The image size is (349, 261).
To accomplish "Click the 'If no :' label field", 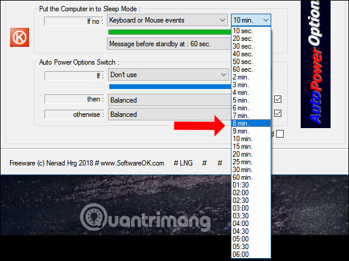I will pos(74,21).
